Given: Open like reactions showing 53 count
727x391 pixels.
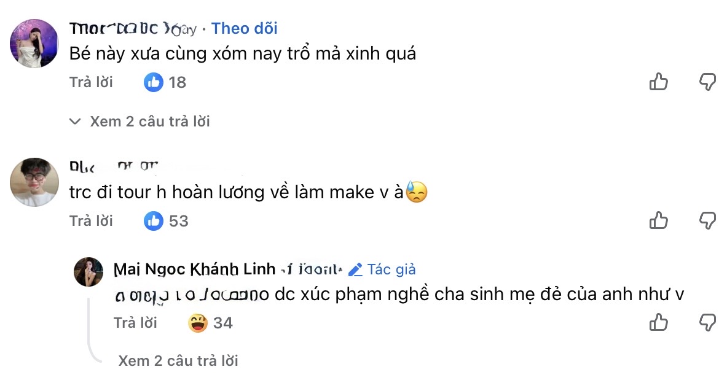Looking at the screenshot, I should click(165, 221).
